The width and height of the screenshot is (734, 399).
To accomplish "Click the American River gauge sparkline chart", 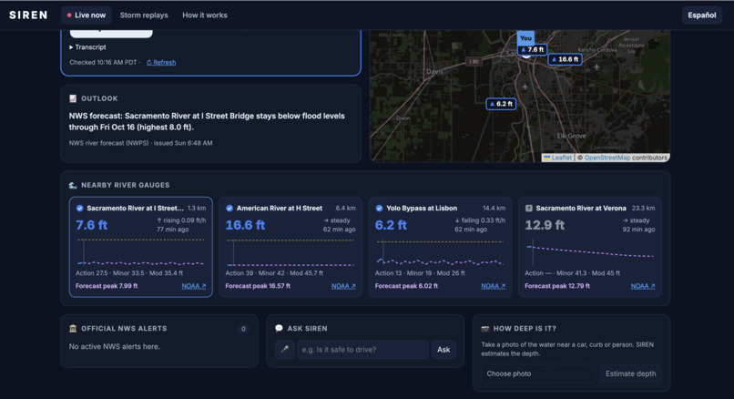I will [x=291, y=252].
